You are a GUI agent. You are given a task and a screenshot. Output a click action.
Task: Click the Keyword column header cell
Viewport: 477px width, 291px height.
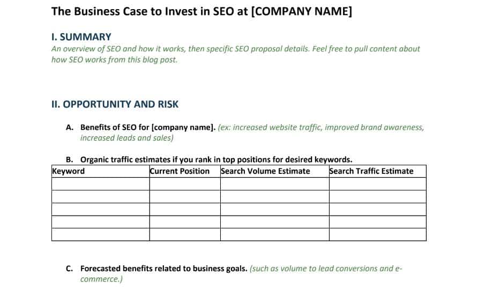(101, 171)
